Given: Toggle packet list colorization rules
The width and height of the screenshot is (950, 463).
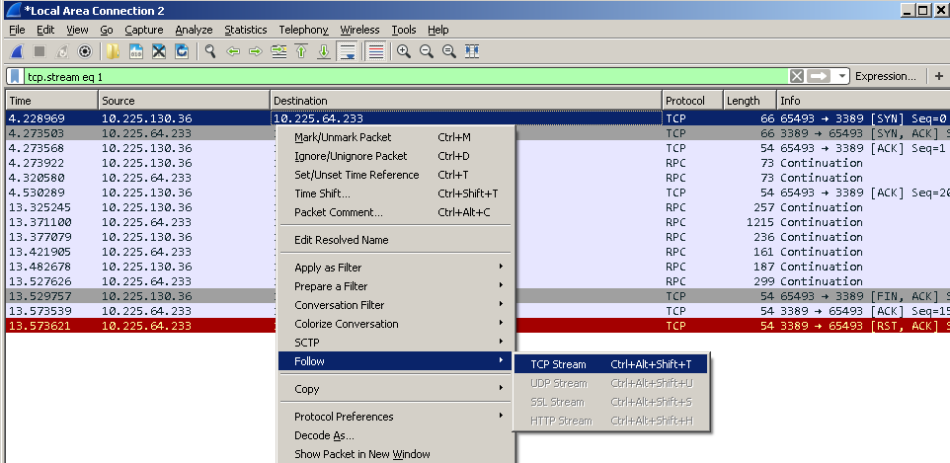Looking at the screenshot, I should click(375, 51).
